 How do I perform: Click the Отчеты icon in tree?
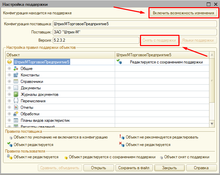pos(16,107)
